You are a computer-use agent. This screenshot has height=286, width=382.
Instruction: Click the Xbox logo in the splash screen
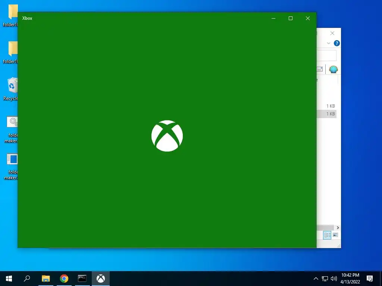[x=167, y=136]
